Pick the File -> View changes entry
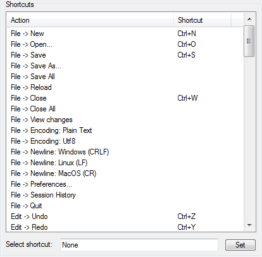 [125, 120]
